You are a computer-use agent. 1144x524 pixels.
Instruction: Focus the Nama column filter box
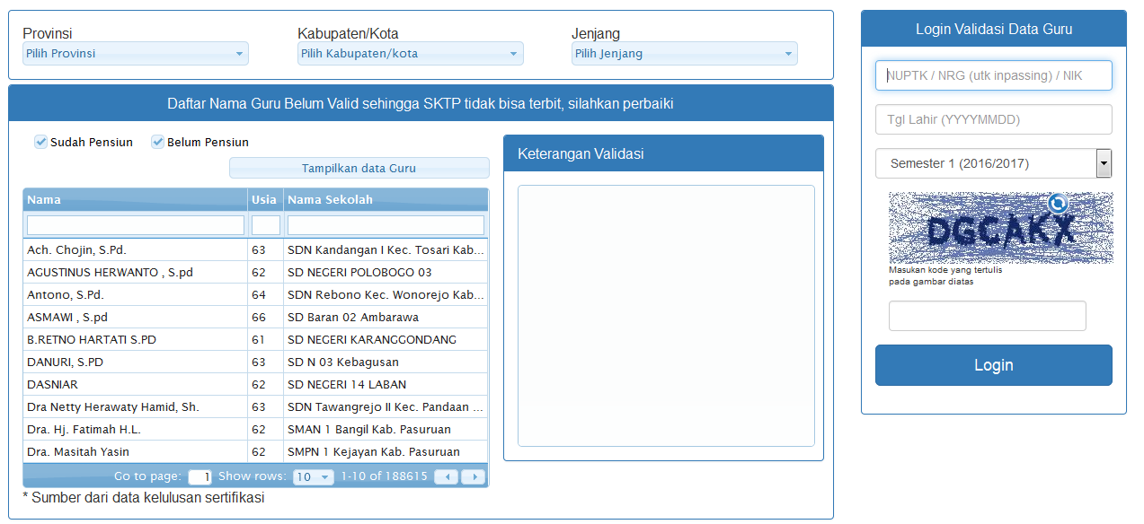(x=136, y=225)
